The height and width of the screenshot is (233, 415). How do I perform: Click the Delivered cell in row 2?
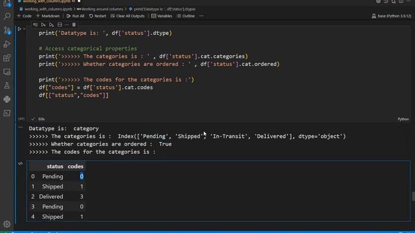(x=51, y=197)
